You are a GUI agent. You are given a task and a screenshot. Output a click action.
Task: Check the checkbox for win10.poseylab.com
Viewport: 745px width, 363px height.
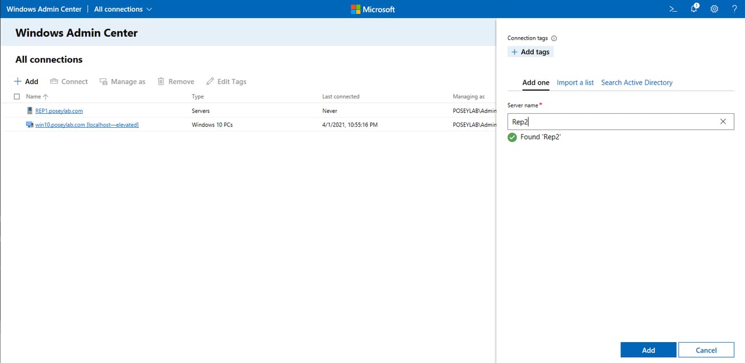(x=16, y=124)
